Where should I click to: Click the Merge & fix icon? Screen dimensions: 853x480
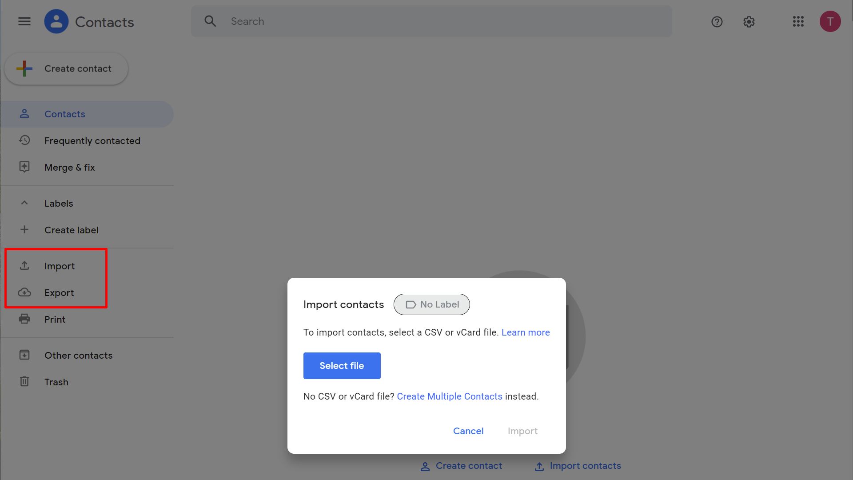coord(24,167)
